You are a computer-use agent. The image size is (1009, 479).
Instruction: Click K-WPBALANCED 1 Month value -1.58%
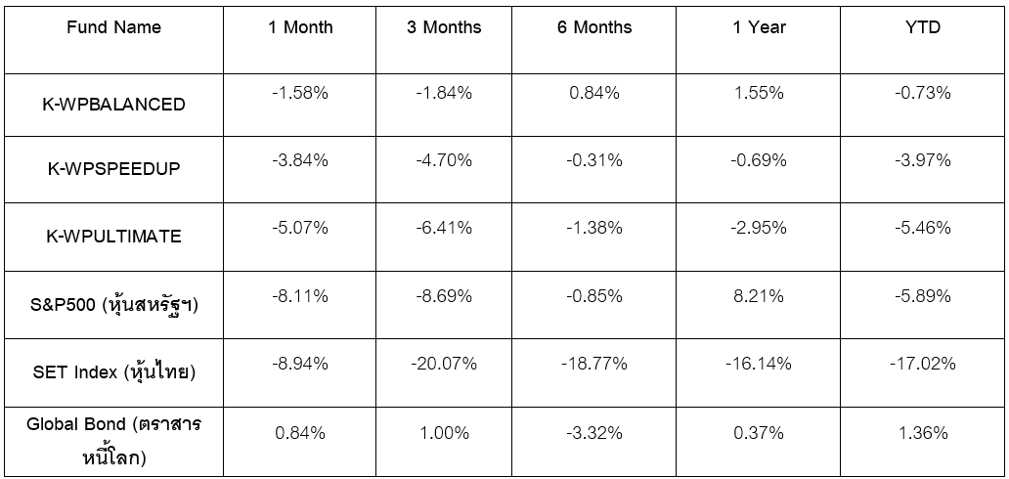(x=300, y=93)
